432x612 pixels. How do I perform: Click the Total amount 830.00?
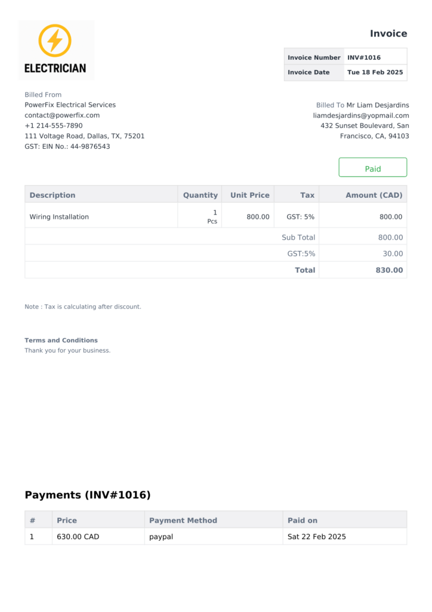click(x=389, y=270)
